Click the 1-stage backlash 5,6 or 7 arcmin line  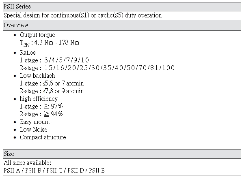pyautogui.click(x=52, y=83)
